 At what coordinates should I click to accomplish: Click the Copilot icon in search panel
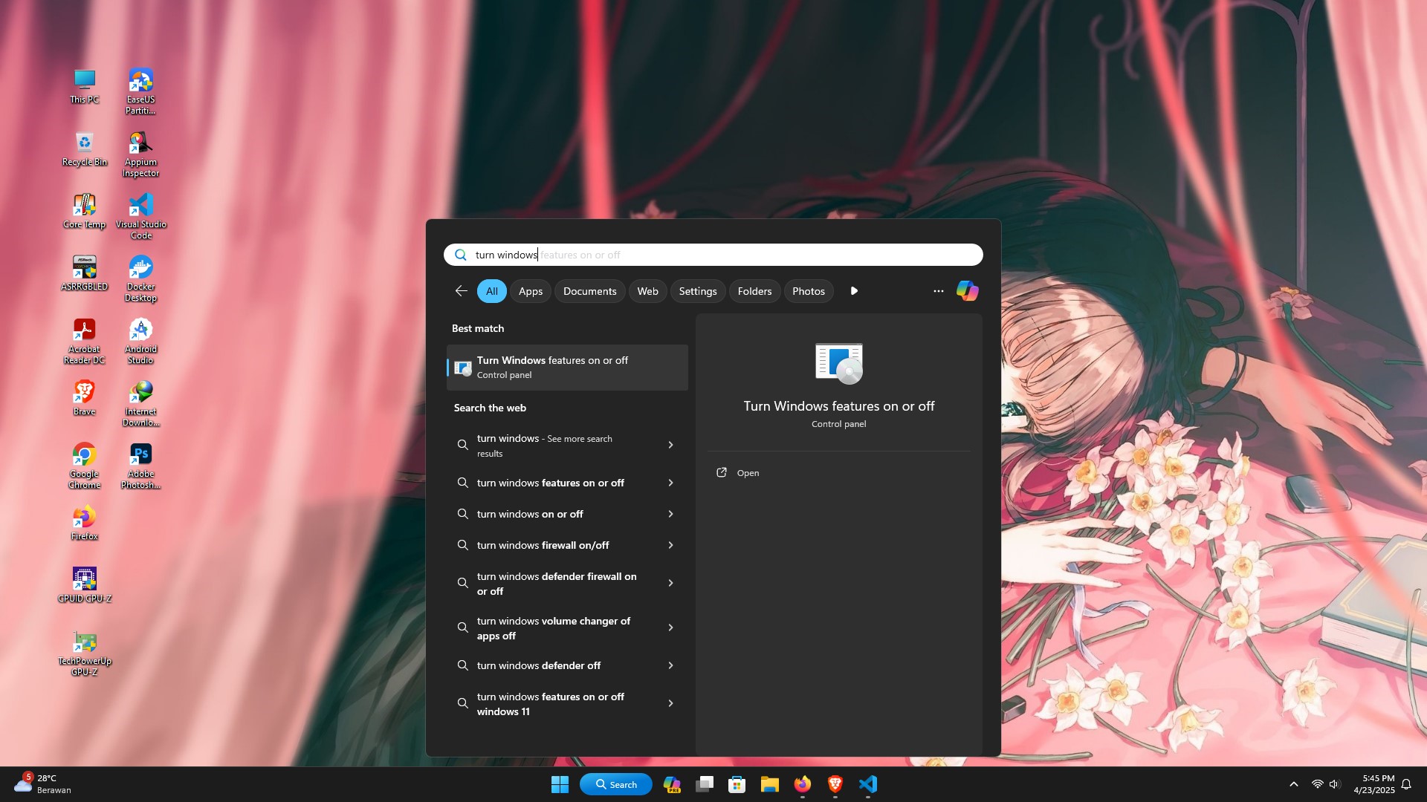pyautogui.click(x=967, y=291)
